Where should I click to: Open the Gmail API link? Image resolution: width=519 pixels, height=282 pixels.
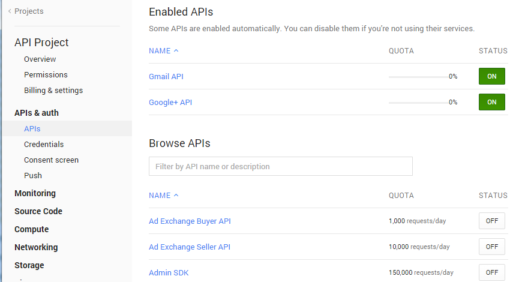(x=166, y=76)
